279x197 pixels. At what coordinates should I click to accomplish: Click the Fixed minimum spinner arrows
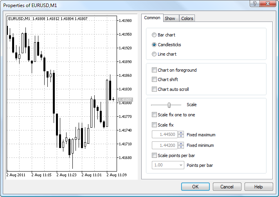pyautogui.click(x=181, y=145)
